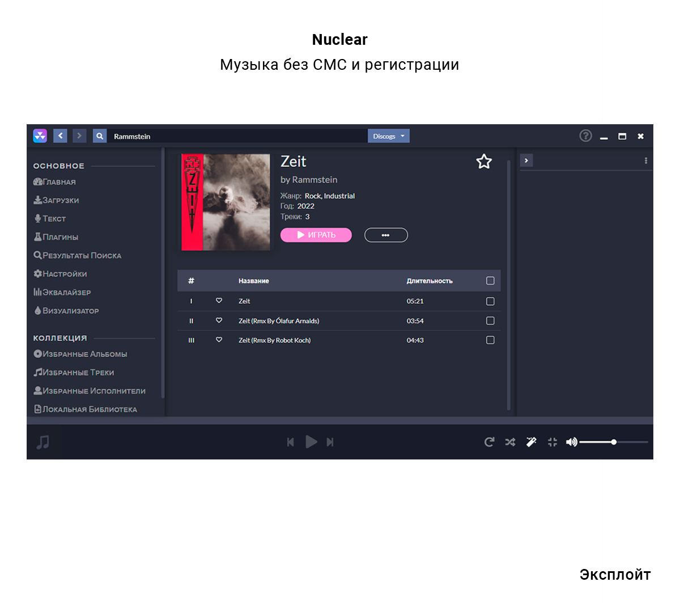Open the Discogs search provider dropdown

coord(389,136)
